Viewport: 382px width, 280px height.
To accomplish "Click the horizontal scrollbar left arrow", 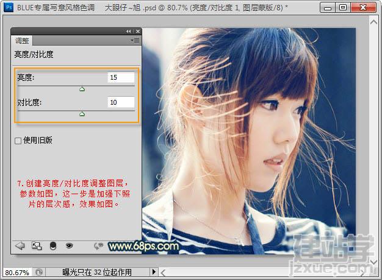I will click(x=163, y=273).
